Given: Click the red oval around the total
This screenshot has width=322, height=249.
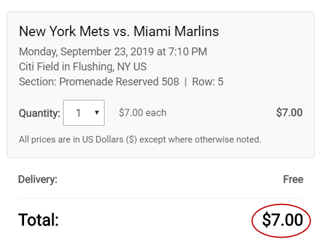Looking at the screenshot, I should 281,221.
